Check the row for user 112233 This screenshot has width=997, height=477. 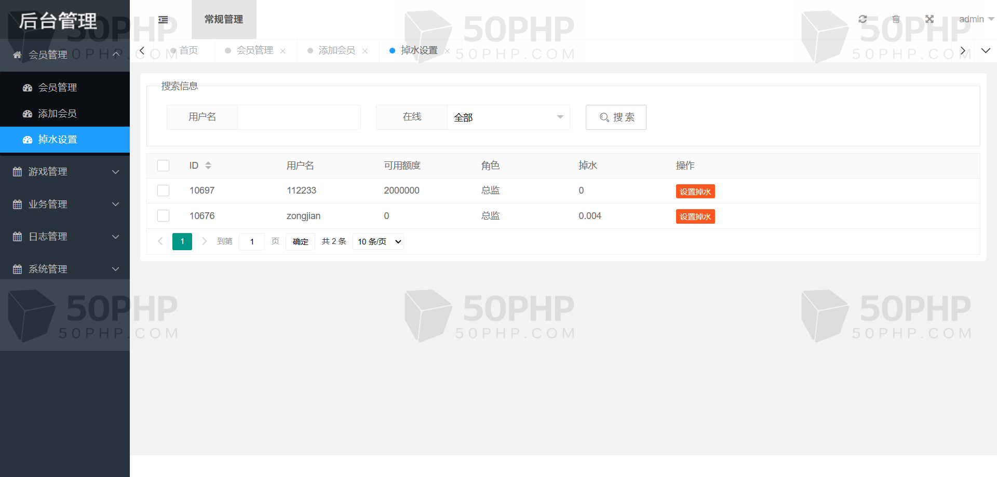coord(164,190)
